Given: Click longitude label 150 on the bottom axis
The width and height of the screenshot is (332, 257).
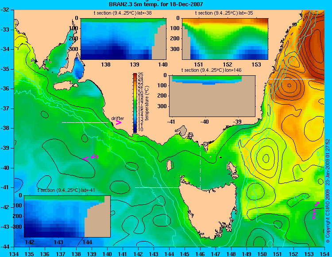Looking at the screenshot, I should pyautogui.click(x=263, y=254).
